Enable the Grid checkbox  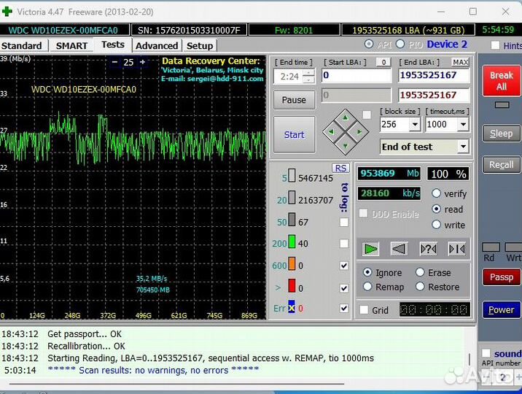(365, 310)
